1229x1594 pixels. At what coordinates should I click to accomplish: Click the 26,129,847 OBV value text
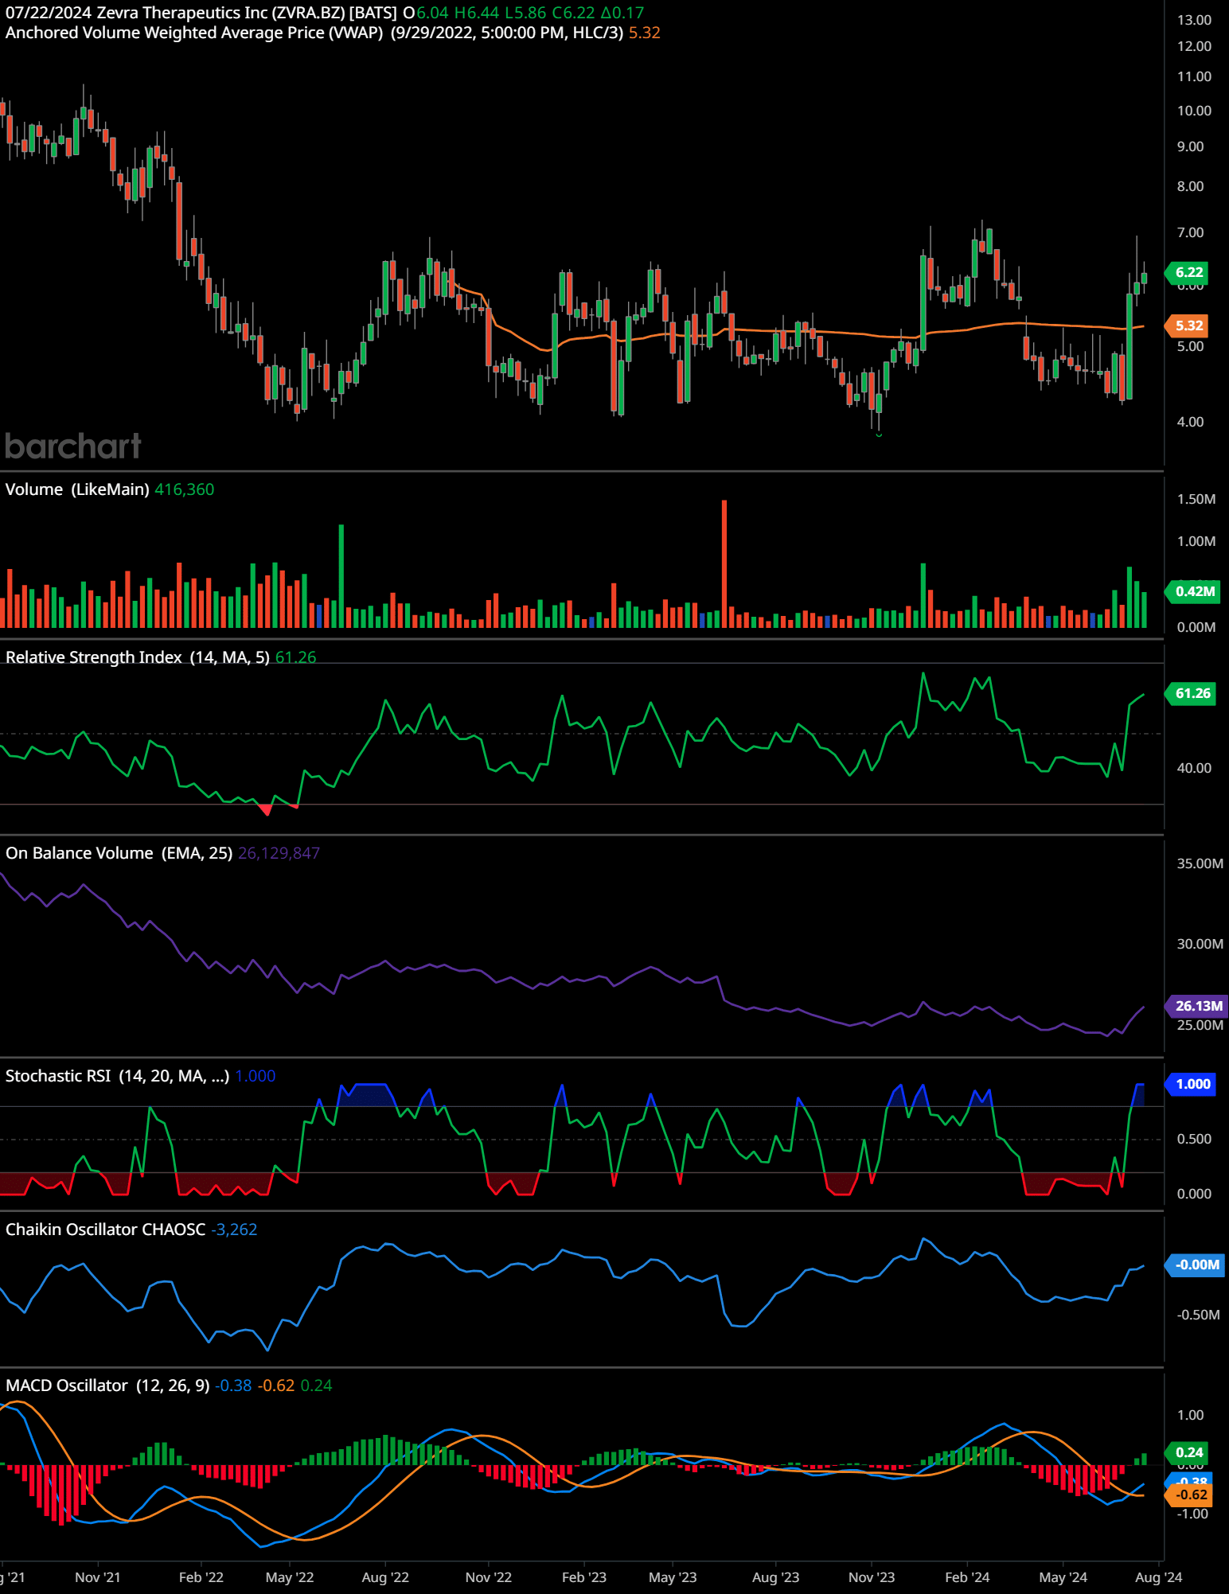[279, 853]
